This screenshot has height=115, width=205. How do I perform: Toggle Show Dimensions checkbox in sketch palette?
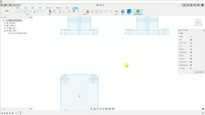(x=191, y=59)
